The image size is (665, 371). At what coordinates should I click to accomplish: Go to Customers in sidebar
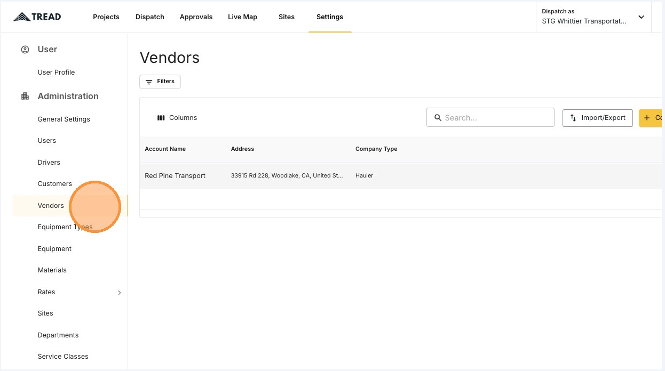click(x=54, y=184)
